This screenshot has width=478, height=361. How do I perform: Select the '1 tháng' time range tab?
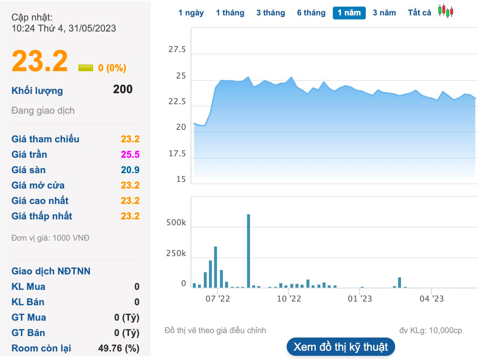[230, 13]
